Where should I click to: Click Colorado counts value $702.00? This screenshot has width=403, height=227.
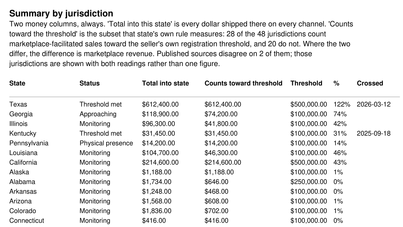(x=216, y=211)
